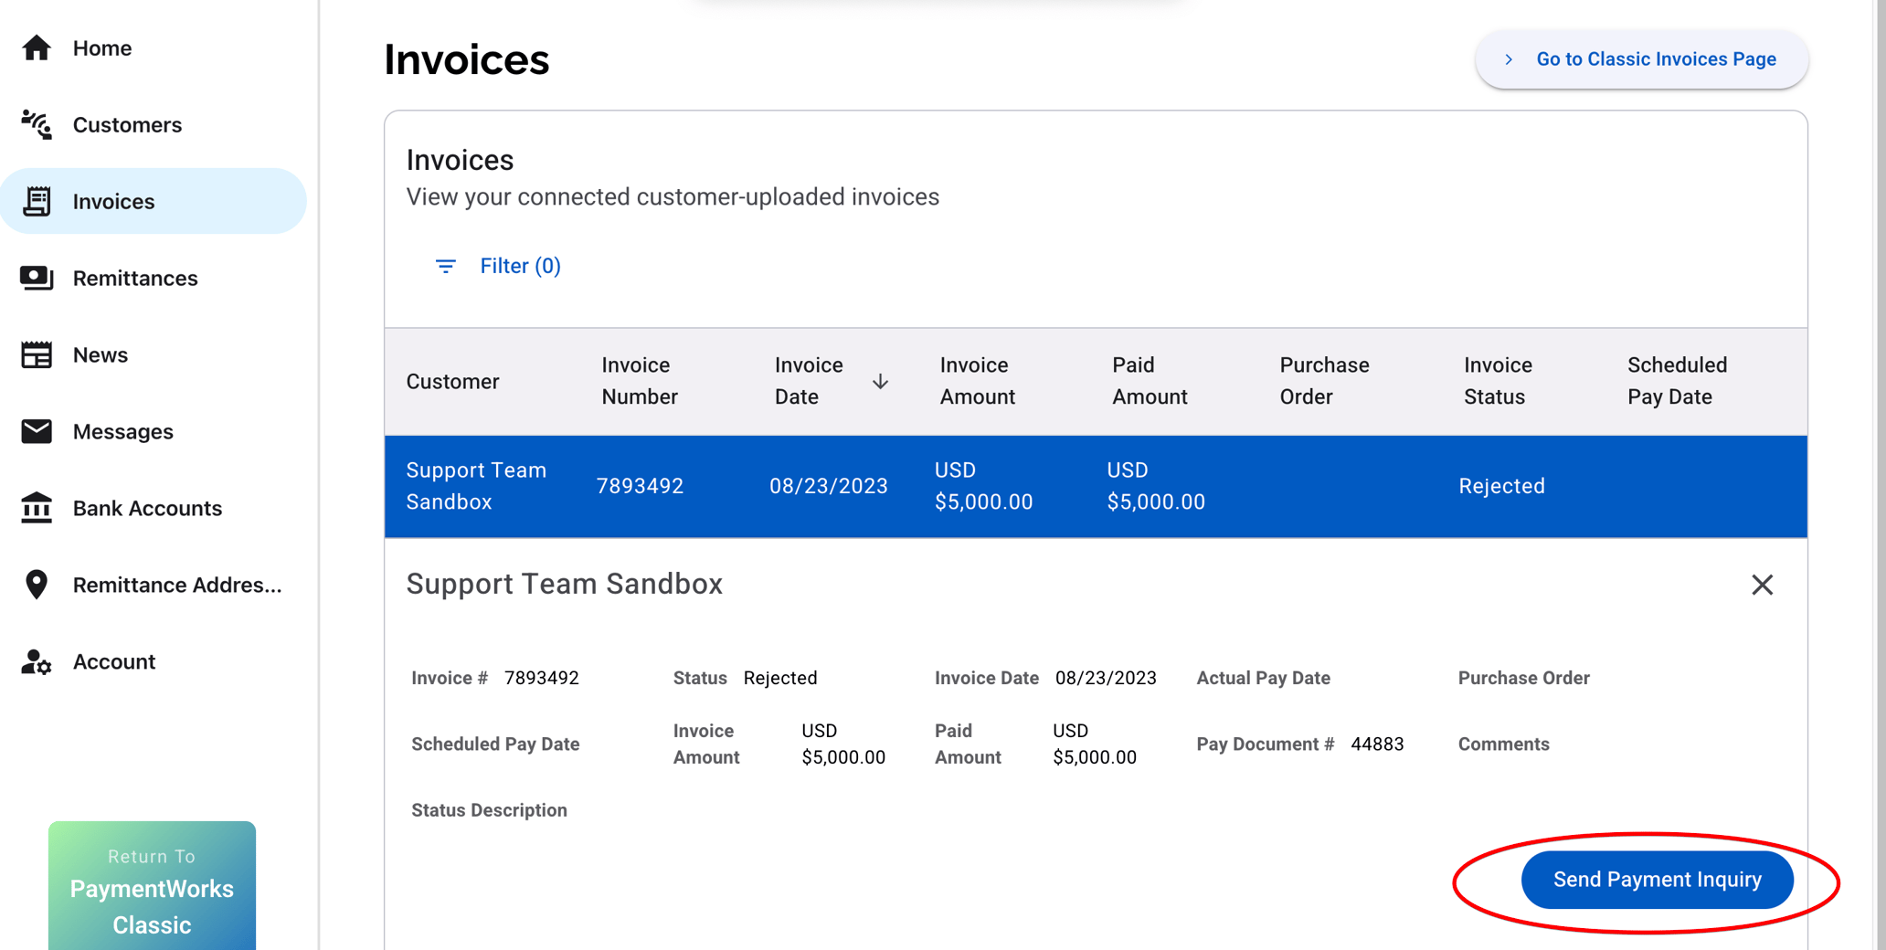Select the Account person icon
The width and height of the screenshot is (1886, 950).
(37, 661)
